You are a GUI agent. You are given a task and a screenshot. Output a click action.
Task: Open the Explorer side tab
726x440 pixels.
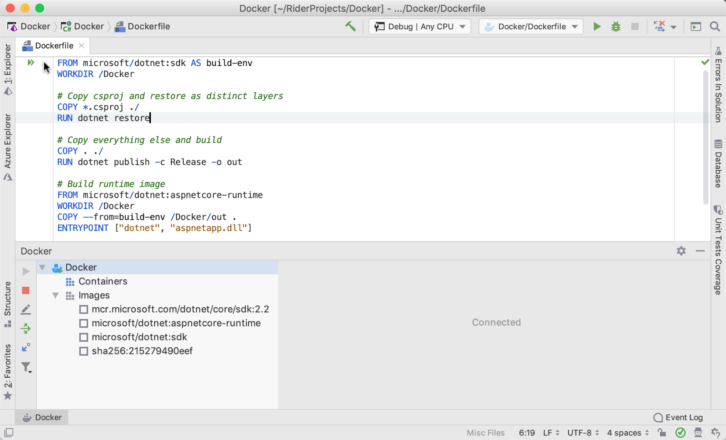click(8, 70)
